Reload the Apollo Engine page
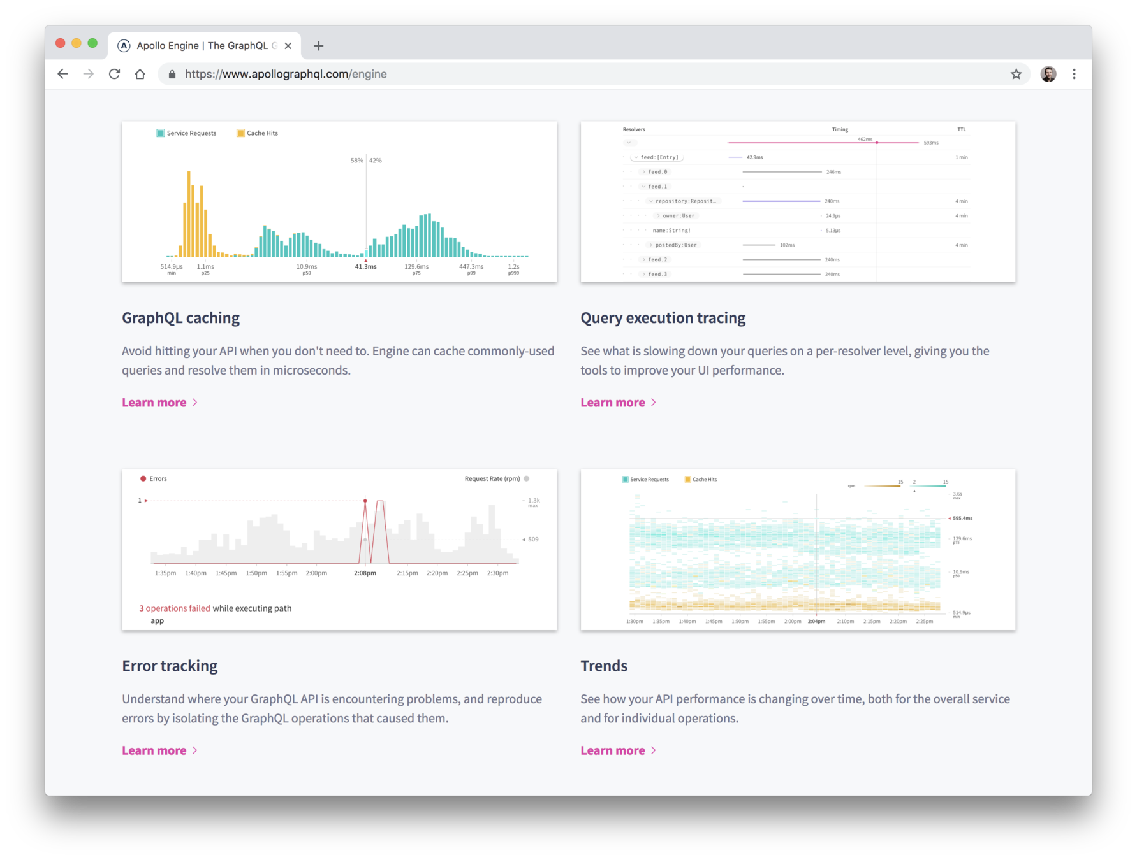The image size is (1137, 860). 114,74
